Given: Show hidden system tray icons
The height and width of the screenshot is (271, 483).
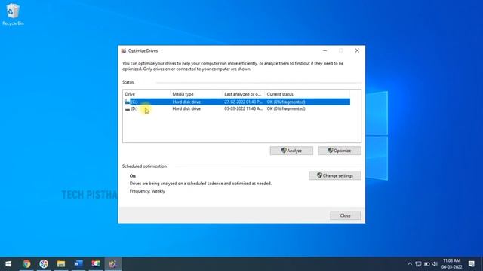Looking at the screenshot, I should [x=410, y=264].
